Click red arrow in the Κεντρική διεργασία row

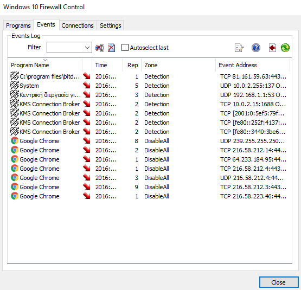coord(87,95)
